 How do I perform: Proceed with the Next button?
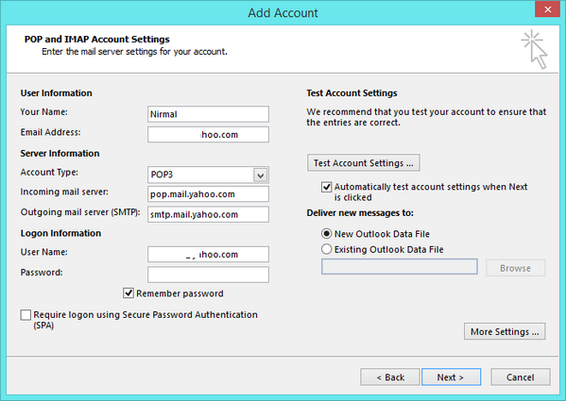click(x=452, y=377)
